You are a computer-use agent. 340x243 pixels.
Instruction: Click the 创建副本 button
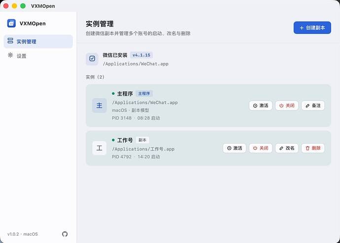pos(312,28)
